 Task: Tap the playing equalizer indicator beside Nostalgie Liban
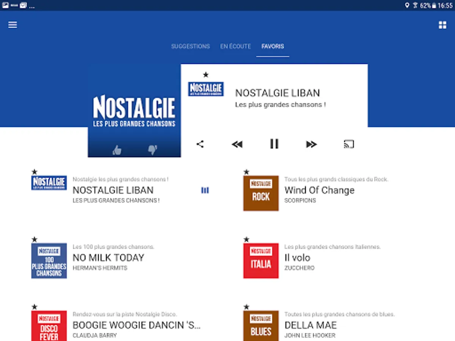[205, 190]
